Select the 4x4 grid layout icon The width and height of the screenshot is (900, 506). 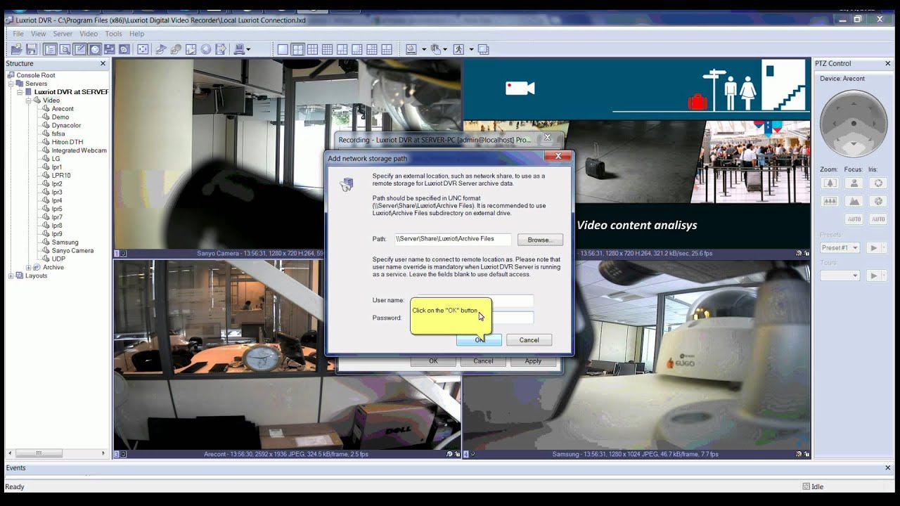[327, 49]
